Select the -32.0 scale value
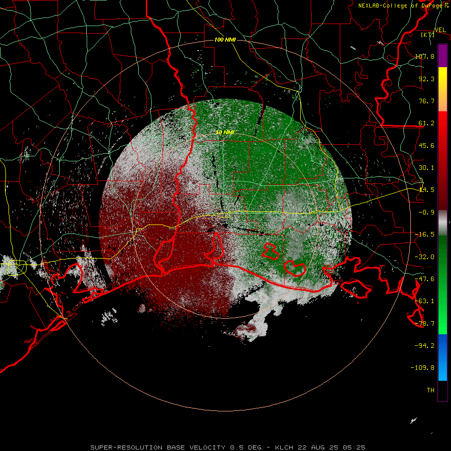 [x=424, y=257]
